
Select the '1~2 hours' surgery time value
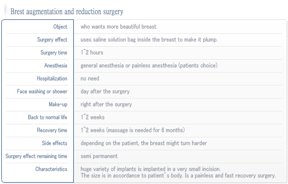[92, 53]
